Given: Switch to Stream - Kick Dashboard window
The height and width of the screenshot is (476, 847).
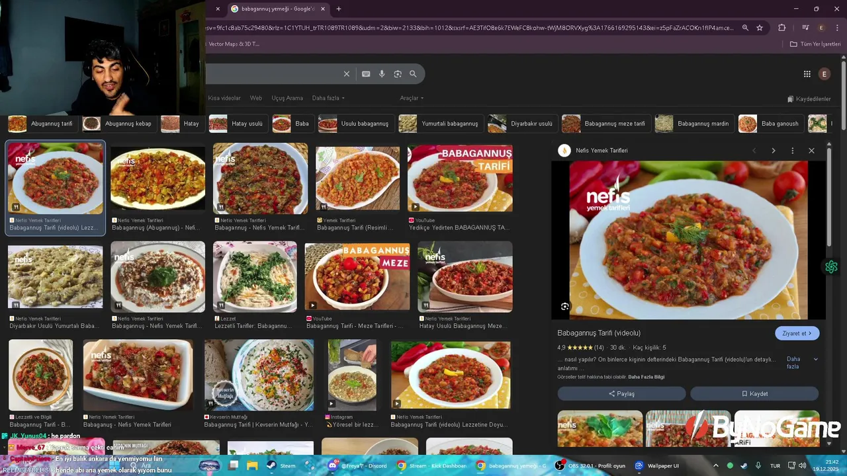Looking at the screenshot, I should (x=431, y=465).
